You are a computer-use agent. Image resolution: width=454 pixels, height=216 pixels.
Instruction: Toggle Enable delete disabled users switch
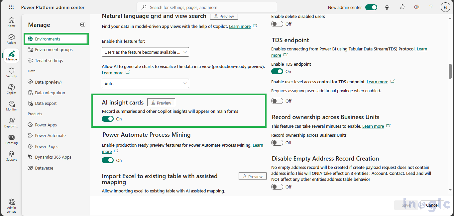(277, 24)
